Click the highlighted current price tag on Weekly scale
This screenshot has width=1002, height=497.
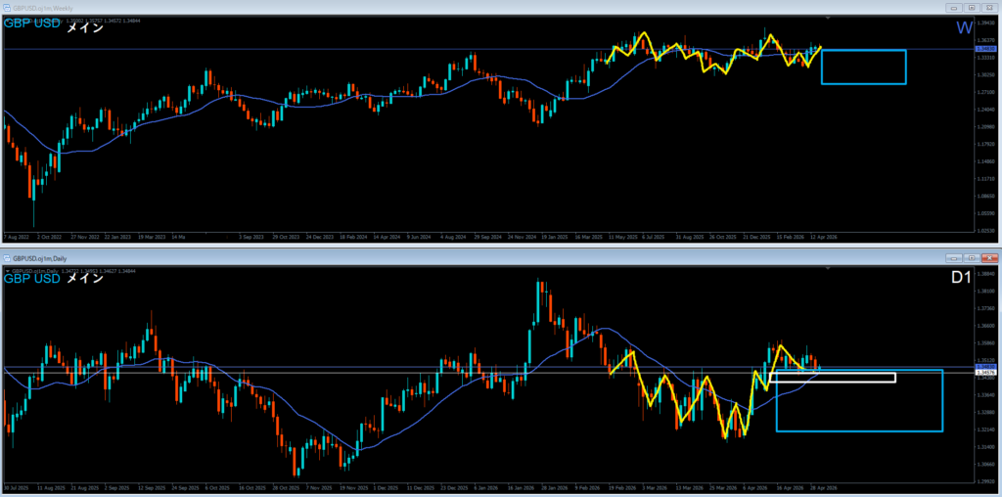click(x=985, y=48)
